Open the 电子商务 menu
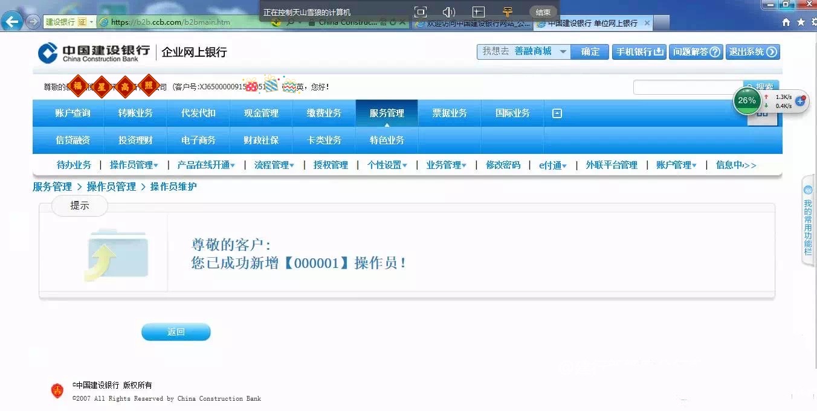This screenshot has width=817, height=411. [x=198, y=140]
